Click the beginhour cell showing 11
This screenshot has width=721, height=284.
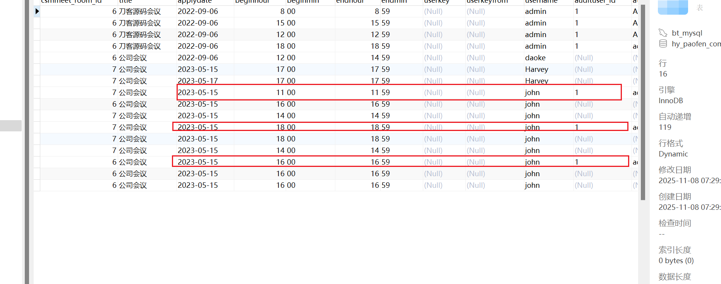(x=280, y=92)
